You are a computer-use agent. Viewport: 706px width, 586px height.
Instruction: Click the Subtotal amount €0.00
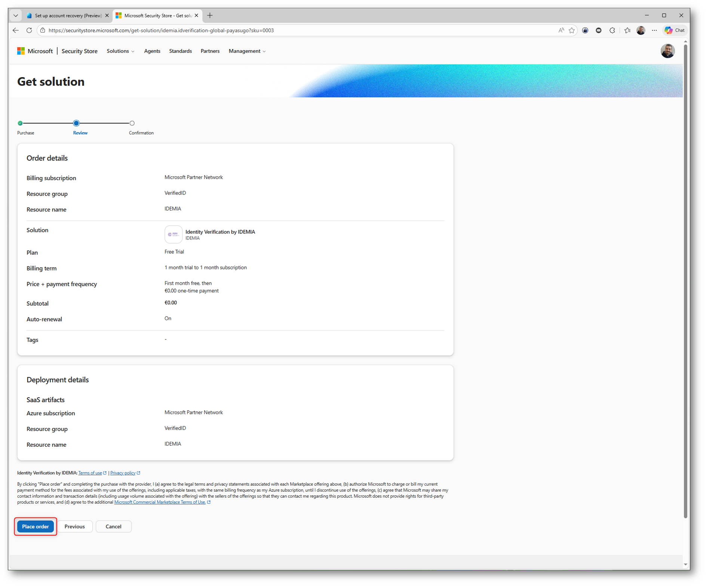click(x=171, y=303)
